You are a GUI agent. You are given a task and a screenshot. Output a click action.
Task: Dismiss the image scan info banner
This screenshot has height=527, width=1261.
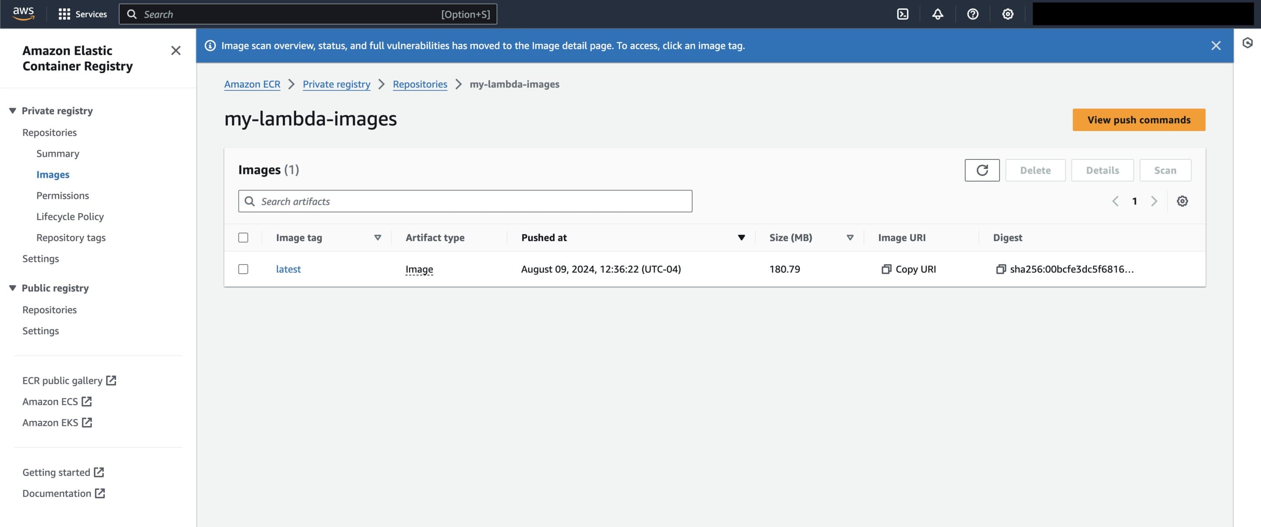click(x=1215, y=46)
